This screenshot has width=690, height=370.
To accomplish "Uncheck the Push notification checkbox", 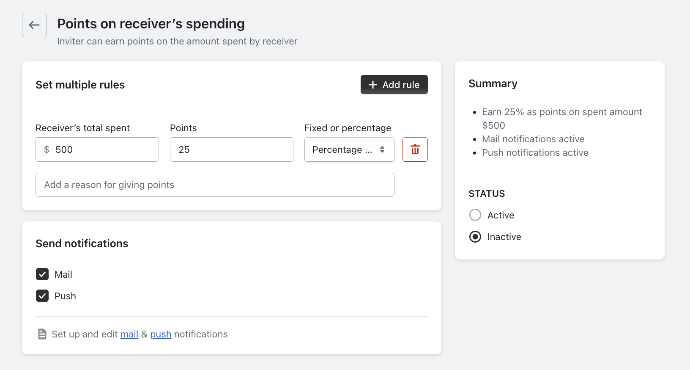I will pos(42,296).
